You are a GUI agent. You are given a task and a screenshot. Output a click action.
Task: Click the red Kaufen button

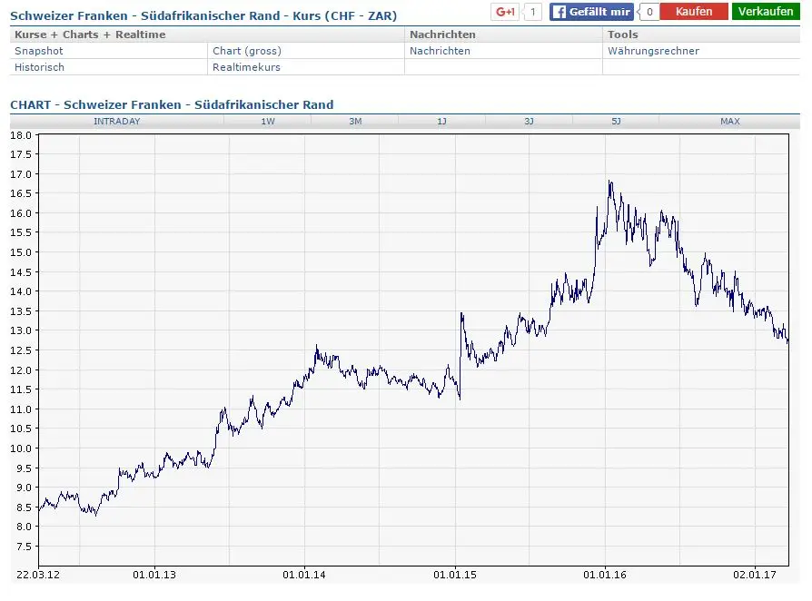694,12
